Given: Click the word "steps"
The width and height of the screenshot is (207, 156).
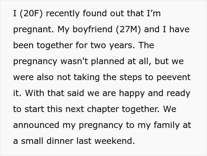Looking at the screenshot, I should point(131,77).
